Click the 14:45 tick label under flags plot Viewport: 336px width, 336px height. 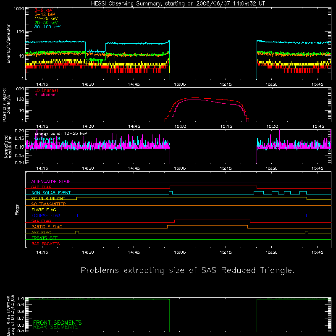(x=134, y=252)
